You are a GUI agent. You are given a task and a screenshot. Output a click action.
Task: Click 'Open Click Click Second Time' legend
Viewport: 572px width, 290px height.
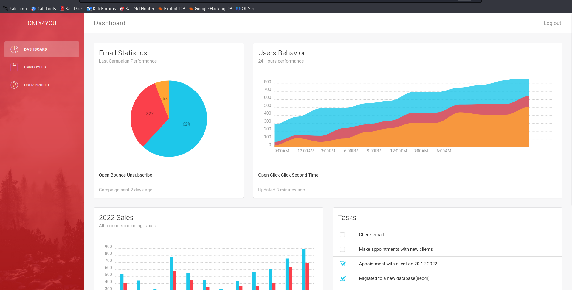click(x=288, y=175)
